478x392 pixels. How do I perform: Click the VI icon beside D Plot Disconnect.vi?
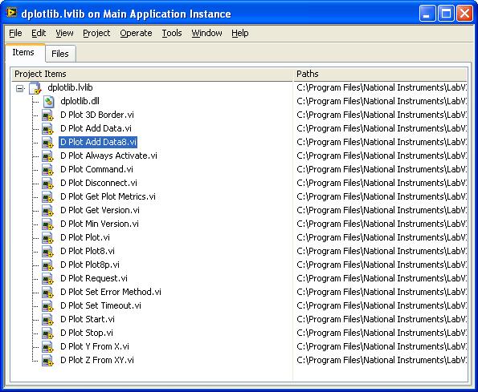(47, 184)
